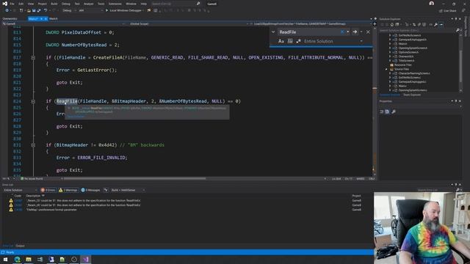The width and height of the screenshot is (470, 264).
Task: Open the x64 platform dropdown
Action: [90, 10]
